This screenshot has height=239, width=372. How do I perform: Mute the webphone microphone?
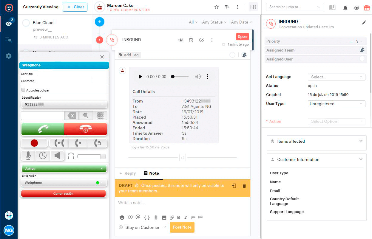click(28, 156)
